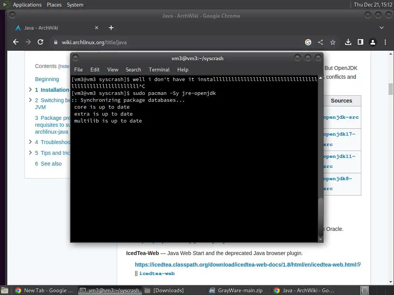Viewport: 394px width, 295px height.
Task: Open the 6 See also contents link
Action: tap(48, 164)
